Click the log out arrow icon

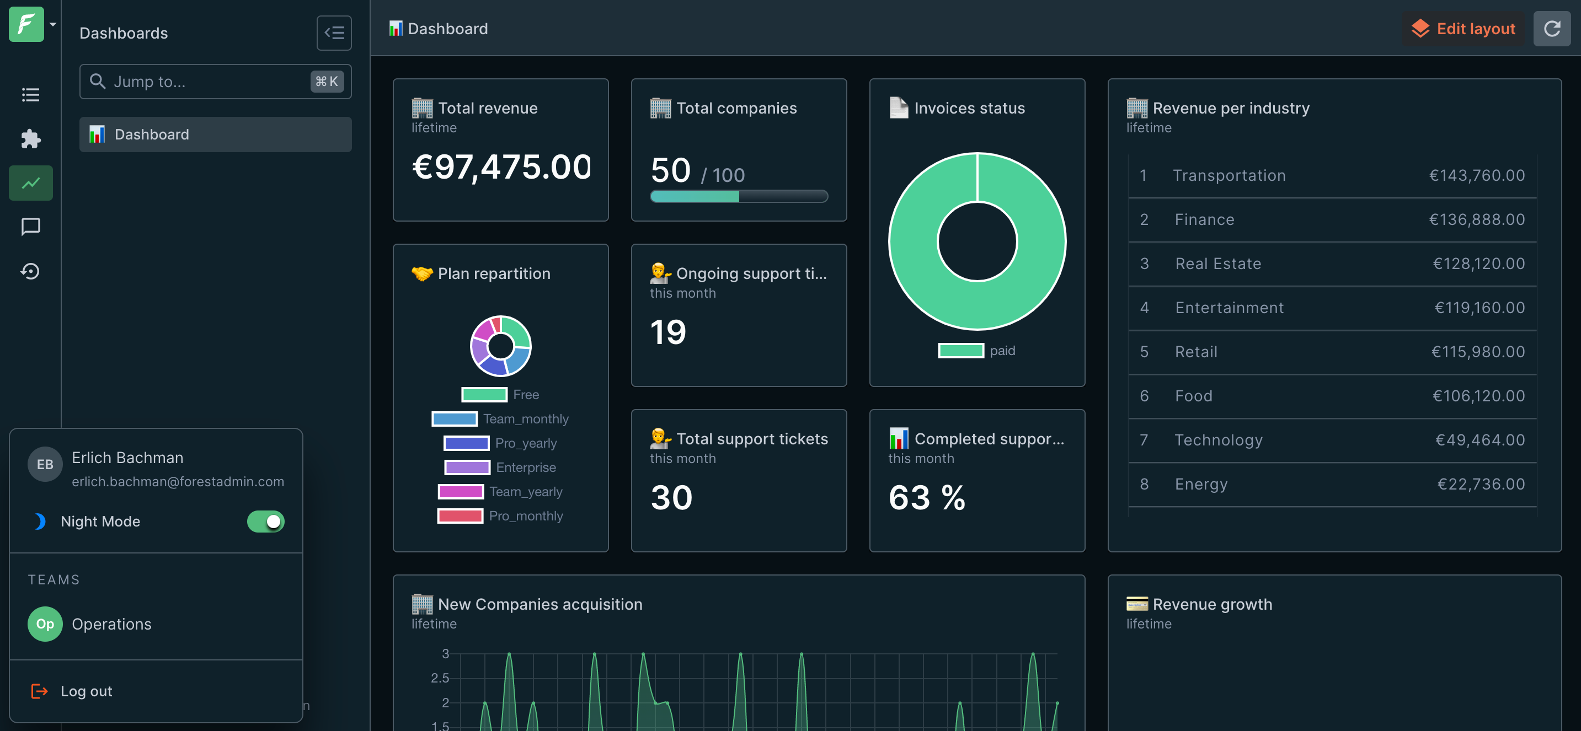point(39,691)
